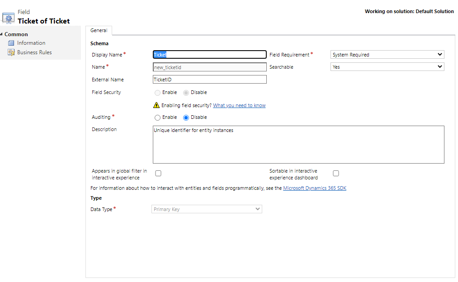This screenshot has height=282, width=458.
Task: Click the Field entity gear icon
Action: pos(9,18)
